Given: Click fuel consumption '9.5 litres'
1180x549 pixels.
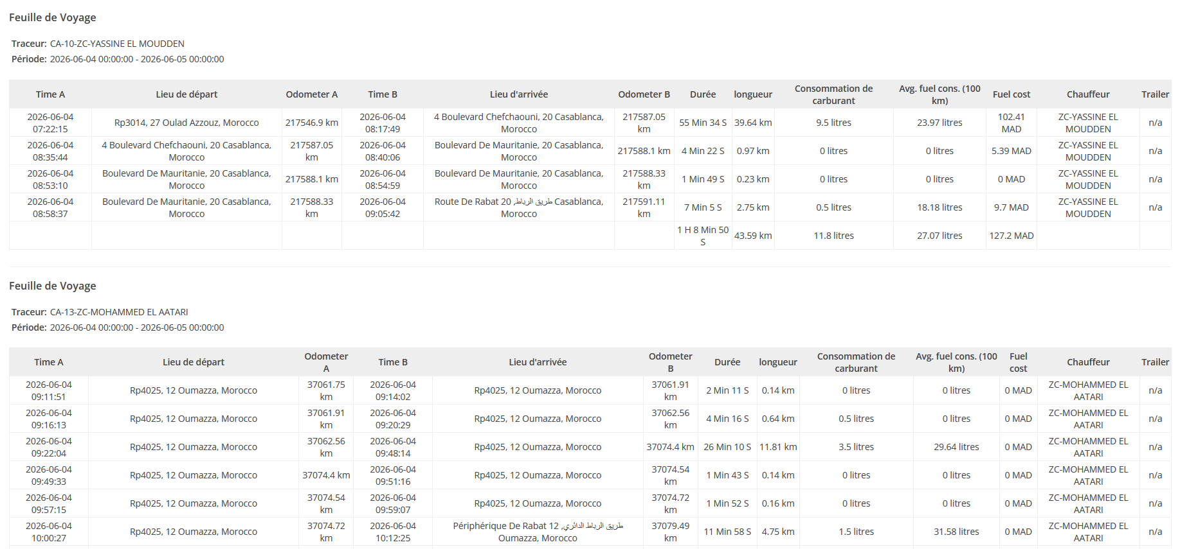Looking at the screenshot, I should (x=833, y=123).
